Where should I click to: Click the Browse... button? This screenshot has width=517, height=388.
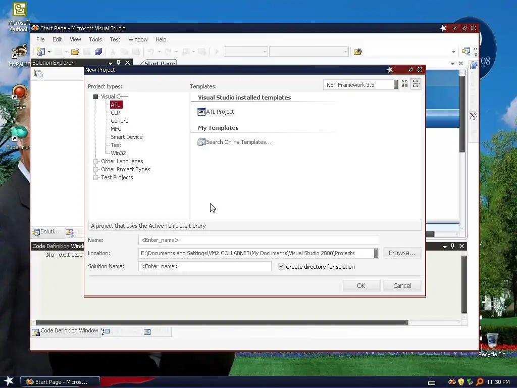pos(402,253)
